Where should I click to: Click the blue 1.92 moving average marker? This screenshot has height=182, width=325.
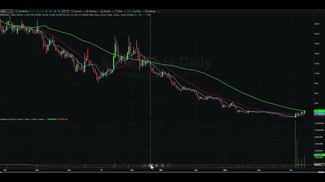319,114
